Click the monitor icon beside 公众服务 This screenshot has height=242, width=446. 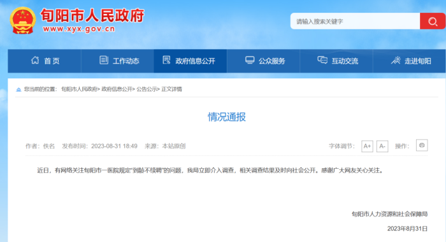[x=250, y=60]
